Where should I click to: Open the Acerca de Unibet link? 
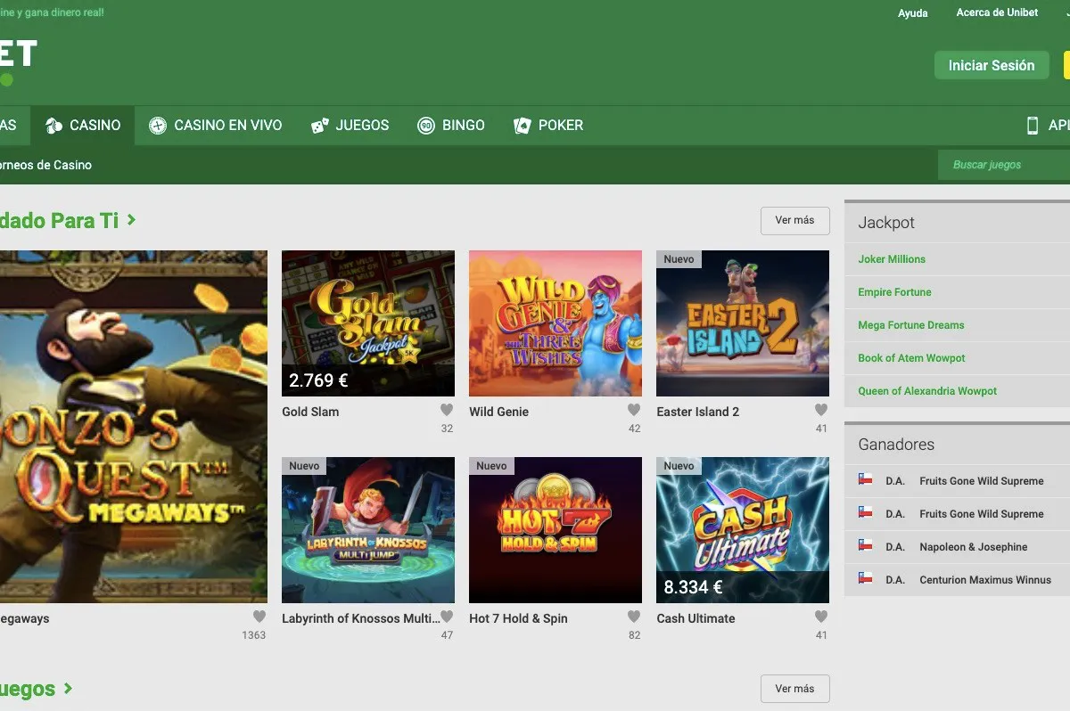click(997, 12)
